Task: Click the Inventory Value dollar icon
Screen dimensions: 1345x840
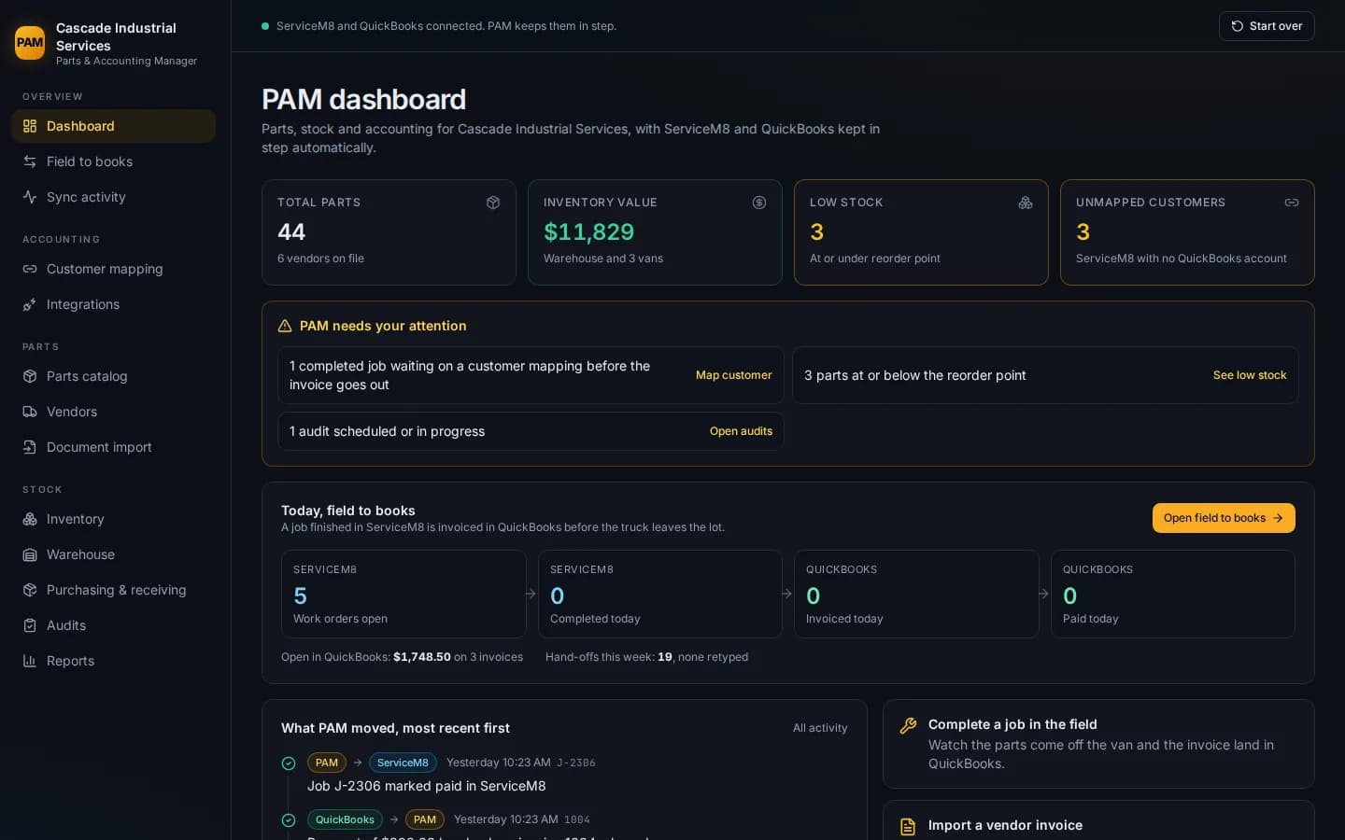Action: pyautogui.click(x=759, y=203)
